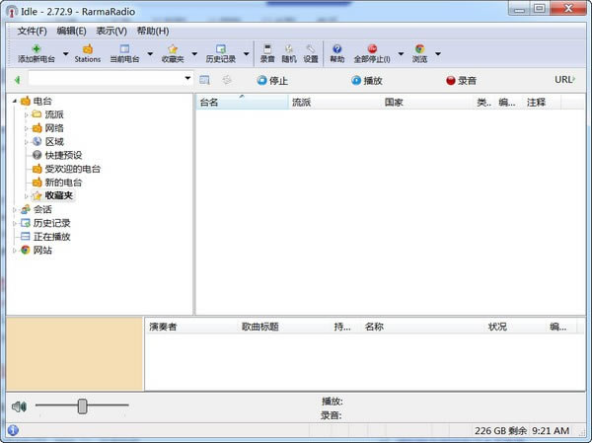Click the 历史记录 history toolbar icon
The height and width of the screenshot is (443, 592).
(x=220, y=49)
